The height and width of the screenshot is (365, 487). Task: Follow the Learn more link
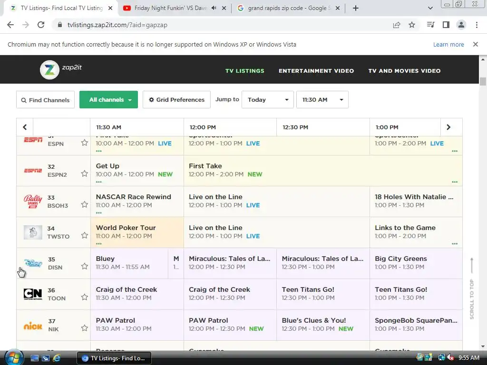click(x=448, y=44)
